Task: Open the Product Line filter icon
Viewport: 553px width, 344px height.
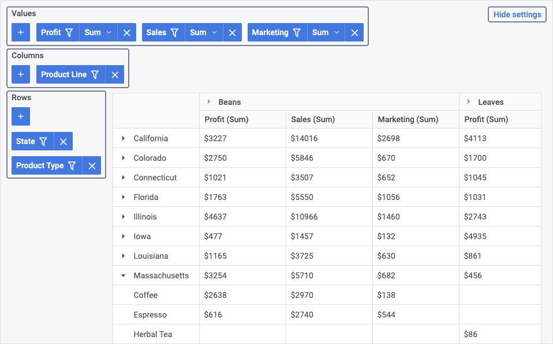Action: [x=95, y=75]
